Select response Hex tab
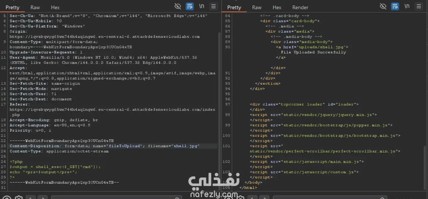The image size is (428, 199). 277,7
